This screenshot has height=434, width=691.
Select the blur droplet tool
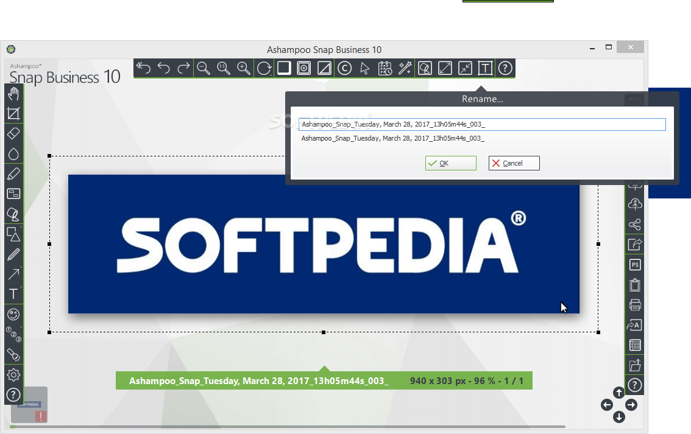click(x=13, y=153)
